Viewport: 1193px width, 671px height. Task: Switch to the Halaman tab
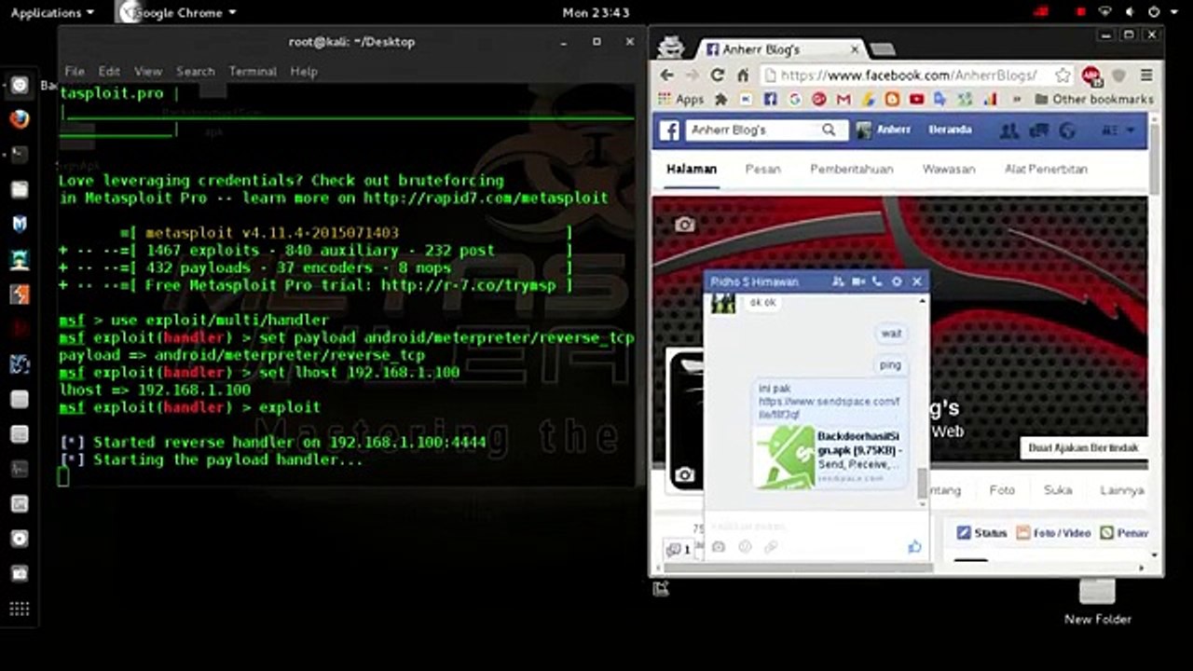[692, 169]
